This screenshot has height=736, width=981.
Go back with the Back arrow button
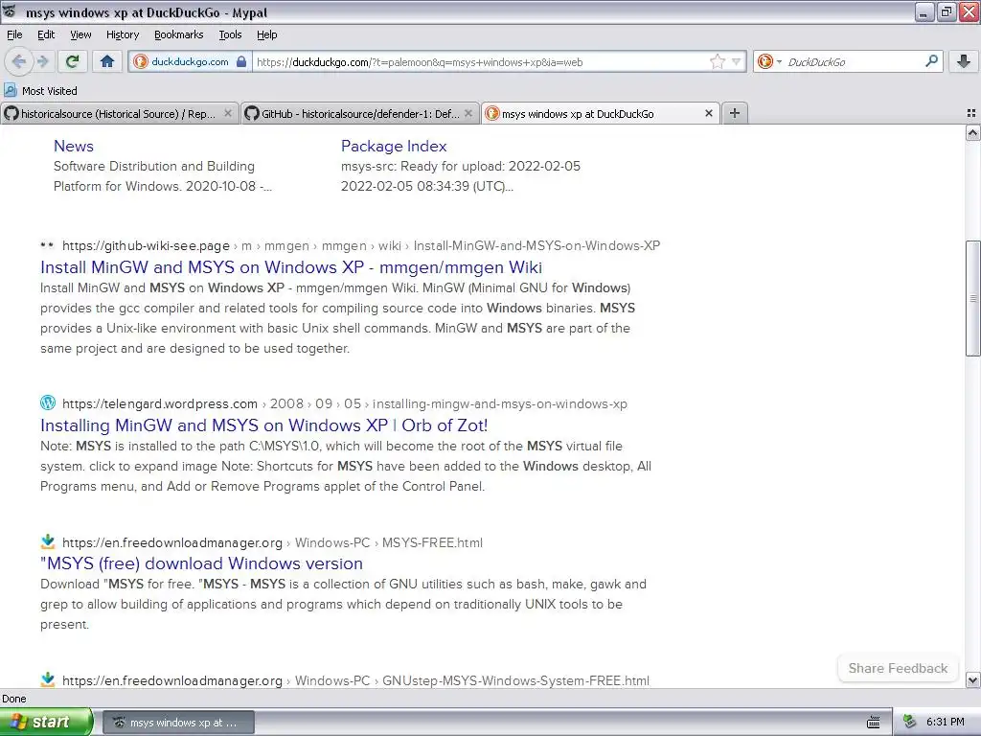(19, 61)
